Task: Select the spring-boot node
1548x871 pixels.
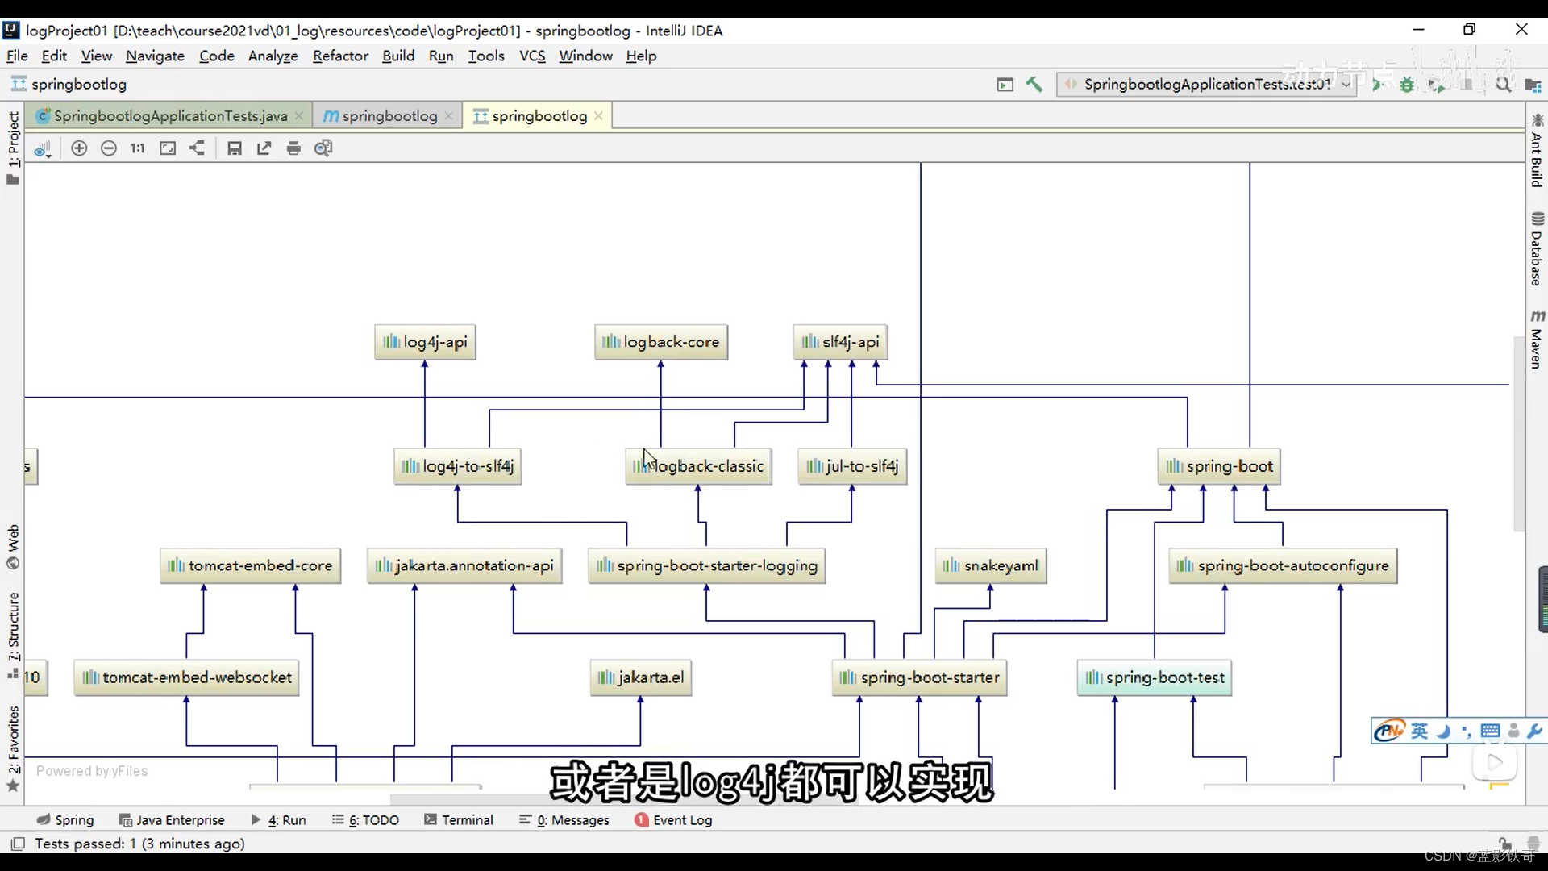Action: point(1219,466)
